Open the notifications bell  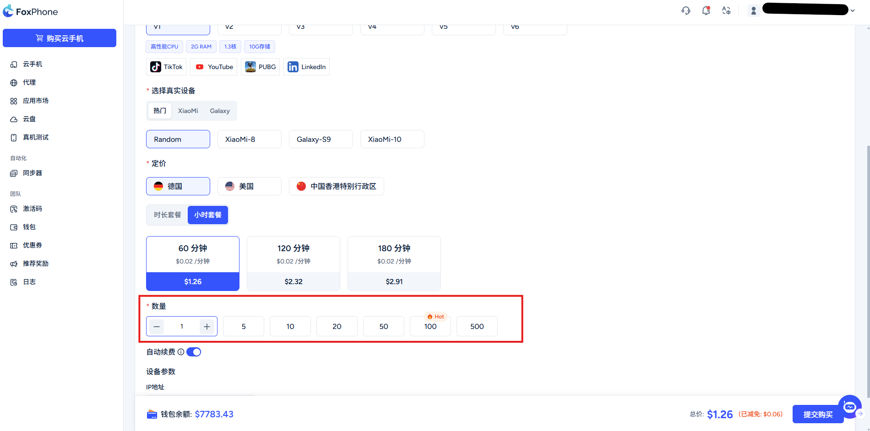click(706, 11)
